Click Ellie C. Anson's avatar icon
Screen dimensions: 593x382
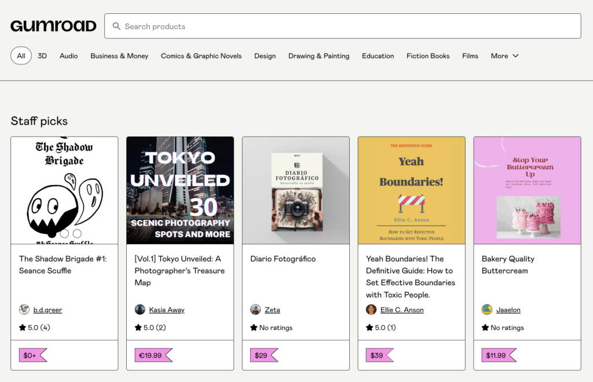[x=371, y=310]
